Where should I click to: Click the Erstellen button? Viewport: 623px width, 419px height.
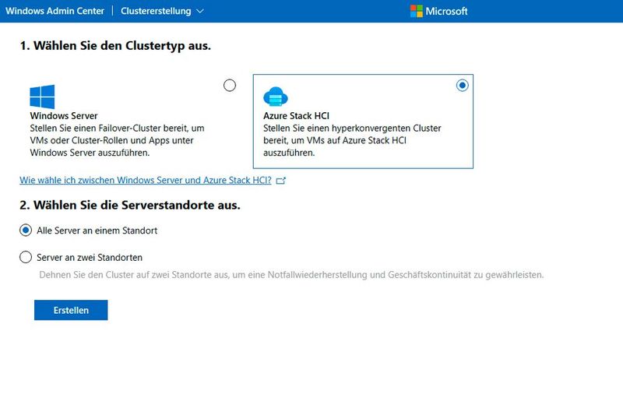click(71, 310)
